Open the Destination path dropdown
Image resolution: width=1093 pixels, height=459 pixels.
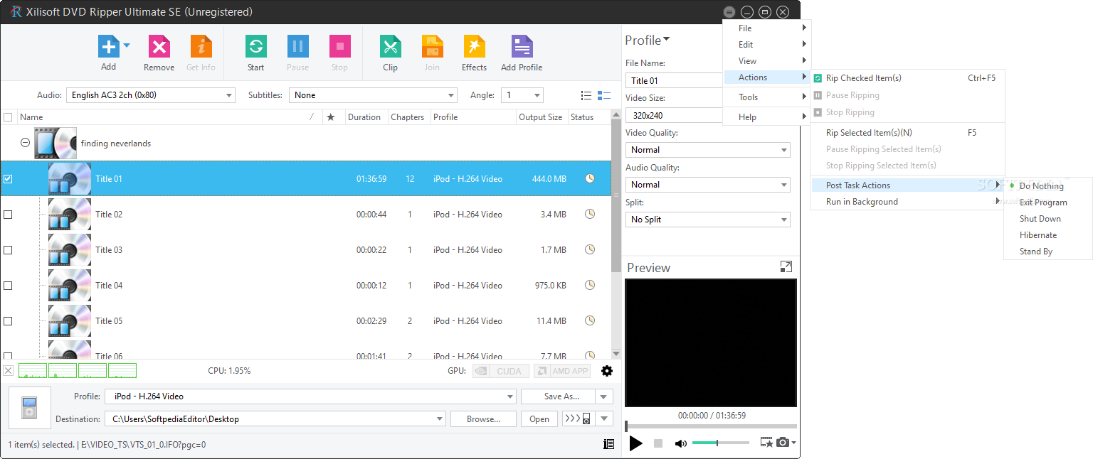275,419
